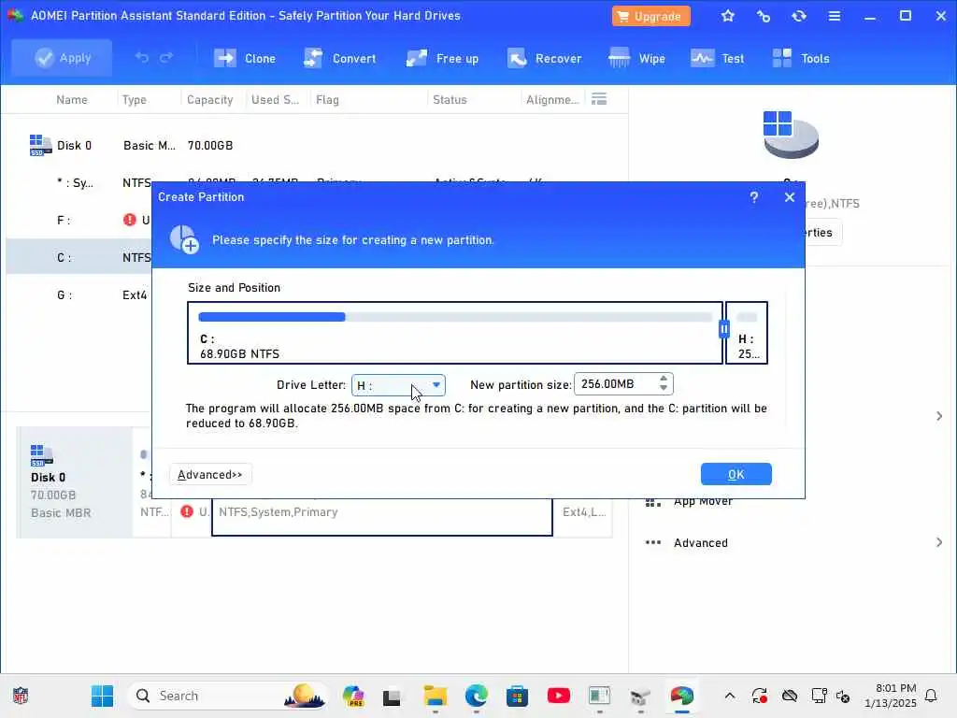Click the key-shaped icon in title bar
The height and width of the screenshot is (718, 957).
(763, 16)
